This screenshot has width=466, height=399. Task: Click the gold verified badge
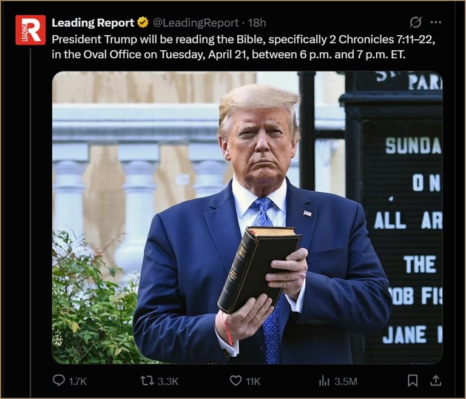tap(143, 22)
